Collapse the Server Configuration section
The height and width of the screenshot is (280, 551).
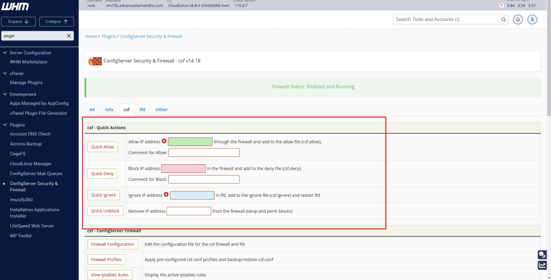5,53
